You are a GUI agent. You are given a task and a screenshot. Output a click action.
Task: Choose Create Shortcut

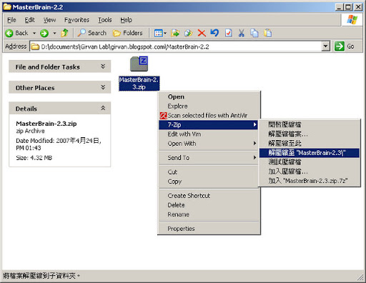[x=209, y=196]
